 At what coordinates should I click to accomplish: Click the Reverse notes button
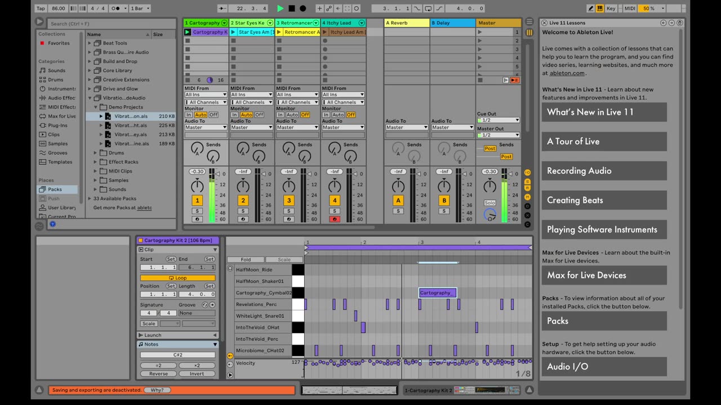coord(158,373)
